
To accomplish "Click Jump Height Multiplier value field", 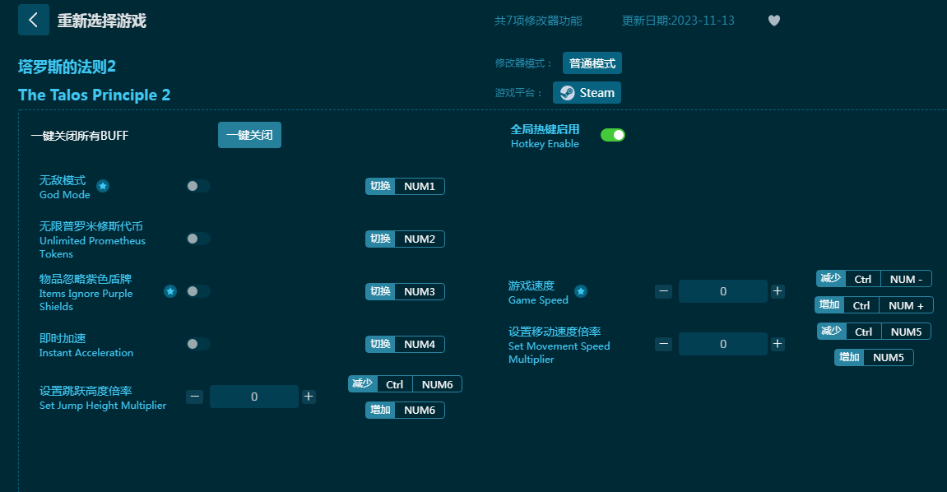I will pyautogui.click(x=253, y=397).
